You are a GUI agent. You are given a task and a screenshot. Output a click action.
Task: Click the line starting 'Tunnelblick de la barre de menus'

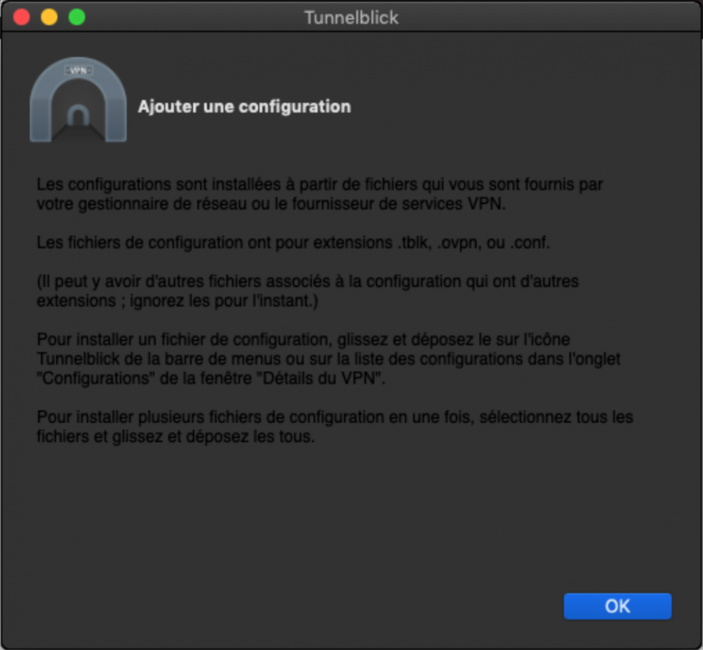pyautogui.click(x=329, y=359)
